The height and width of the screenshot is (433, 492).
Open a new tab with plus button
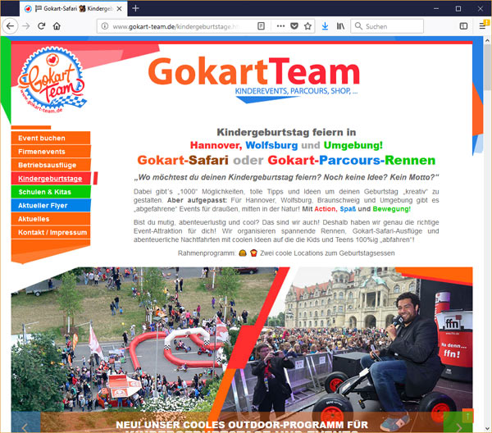(x=135, y=8)
